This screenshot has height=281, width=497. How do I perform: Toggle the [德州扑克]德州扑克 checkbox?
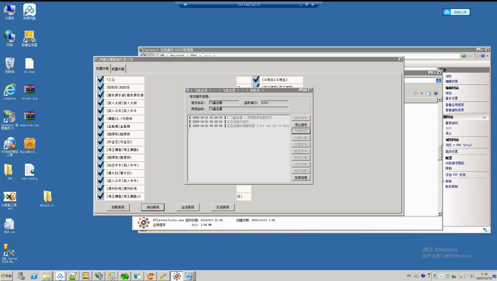(101, 189)
